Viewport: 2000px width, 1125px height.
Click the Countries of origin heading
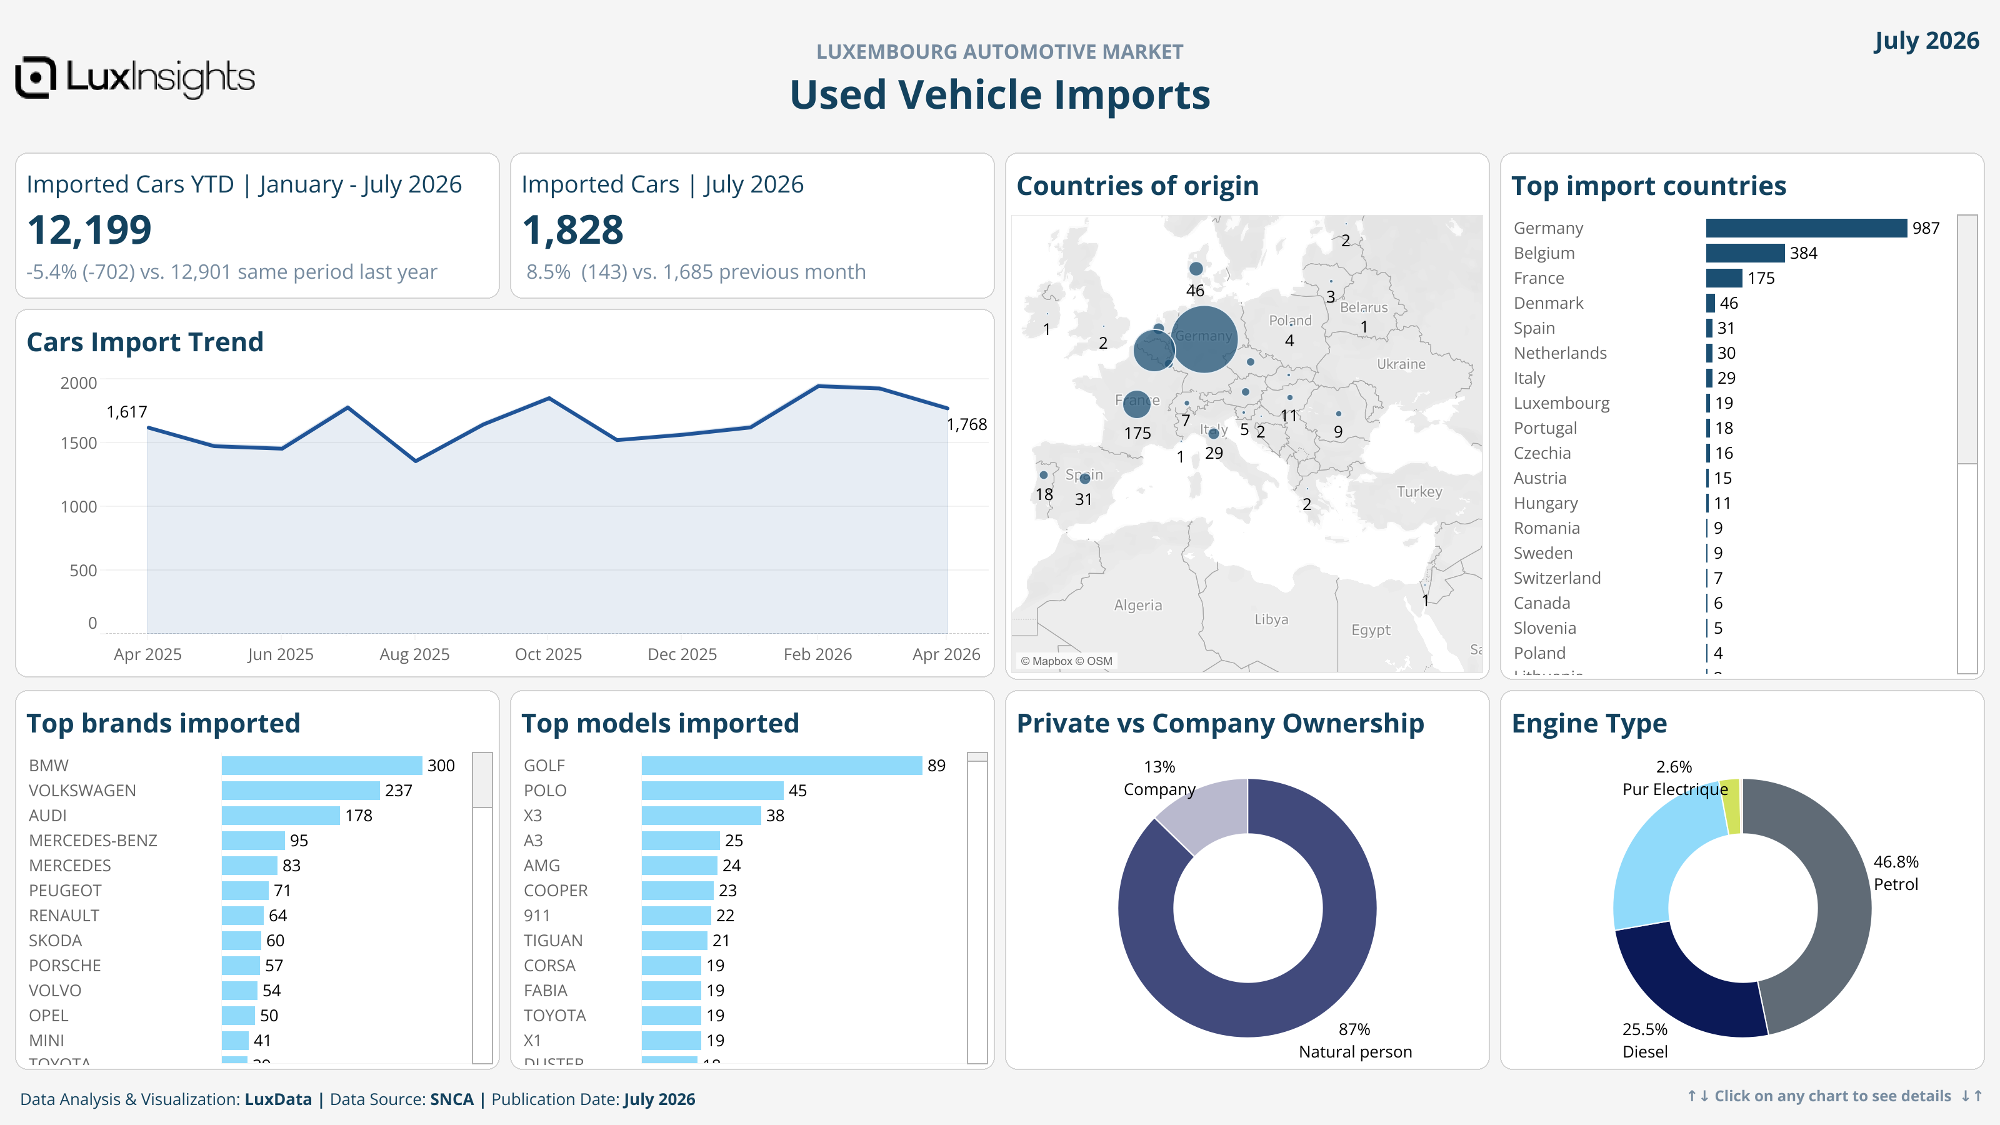pos(1137,186)
